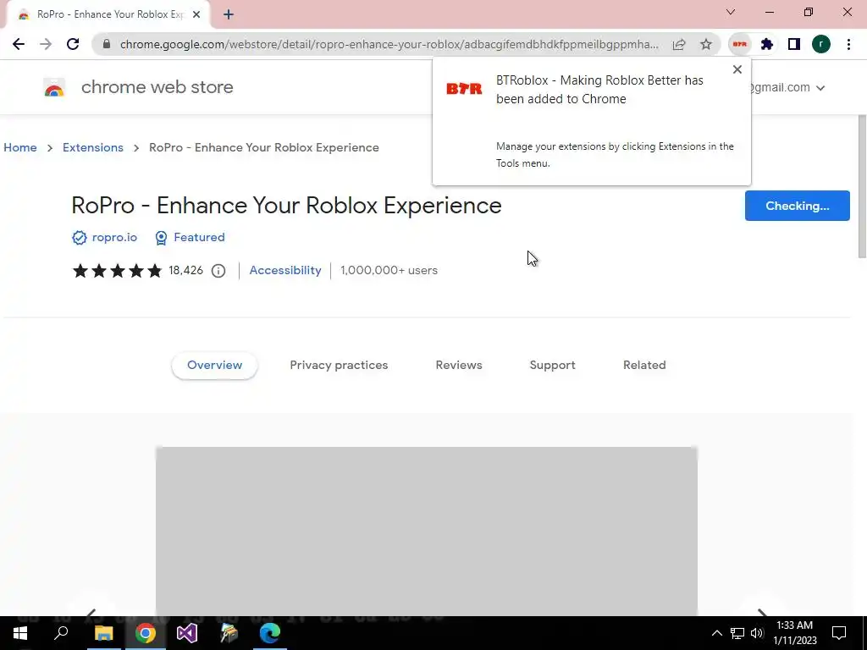Close the RoPro browser tab
The width and height of the screenshot is (867, 650).
(196, 14)
